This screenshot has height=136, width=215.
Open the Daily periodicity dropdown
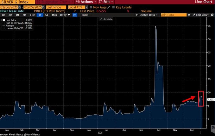64,15
